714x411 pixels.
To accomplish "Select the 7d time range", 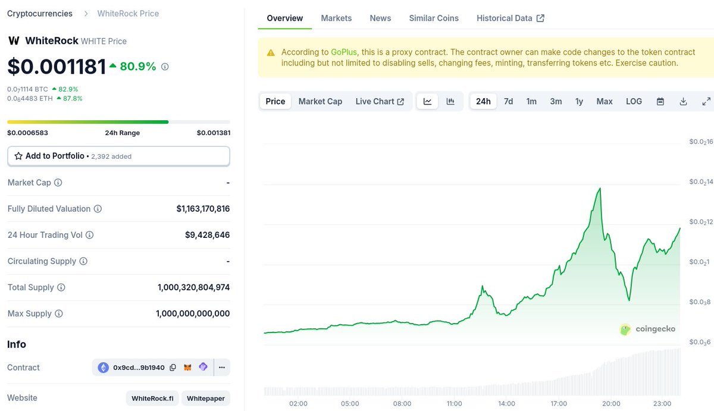I will click(x=508, y=102).
